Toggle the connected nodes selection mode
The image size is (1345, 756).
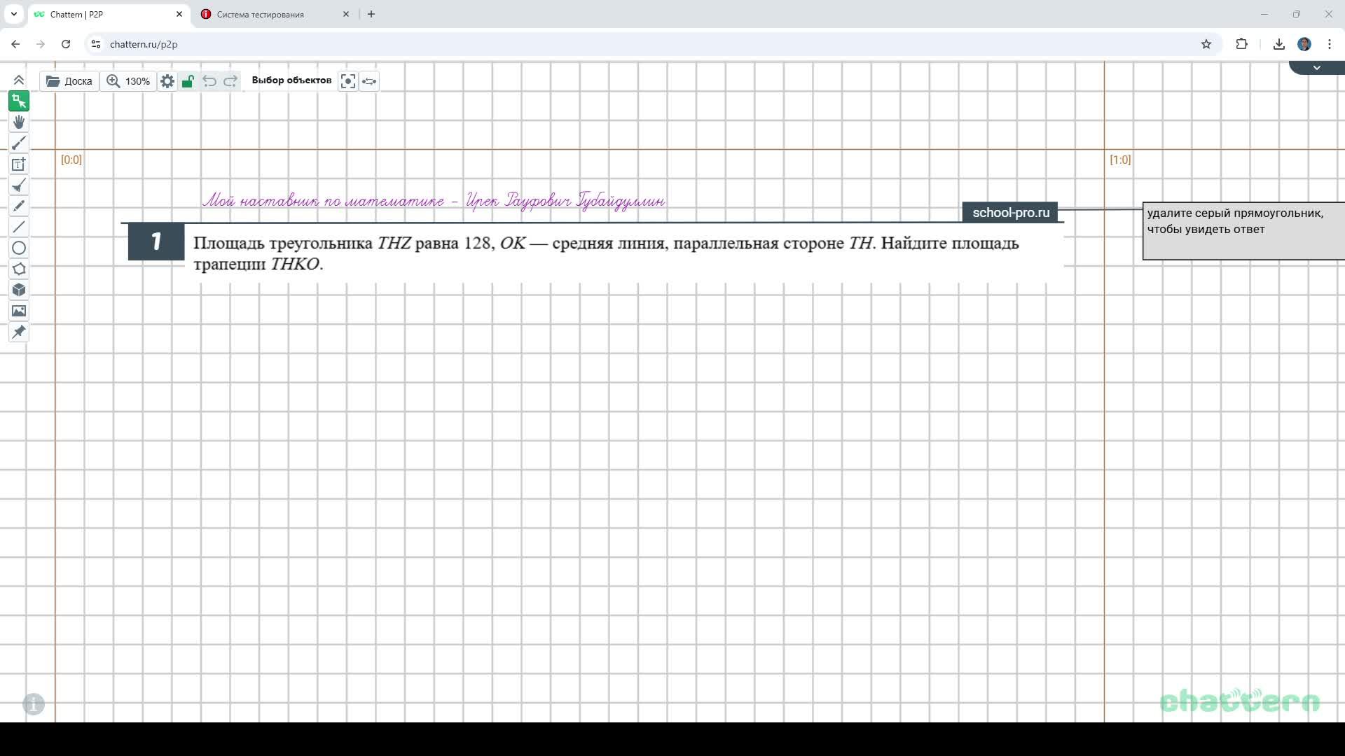369,81
